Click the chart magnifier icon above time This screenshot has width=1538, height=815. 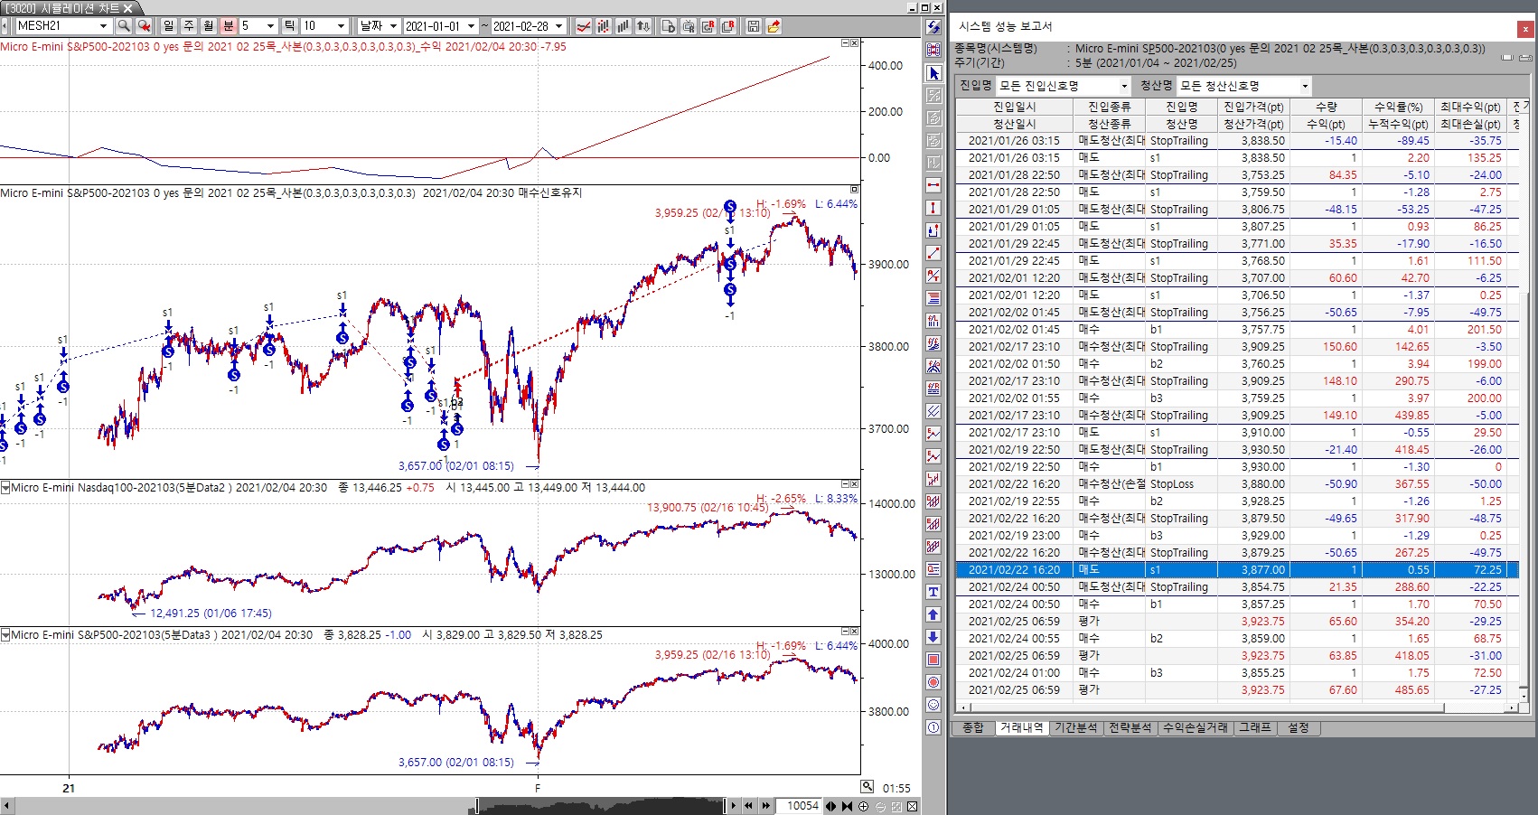[867, 786]
